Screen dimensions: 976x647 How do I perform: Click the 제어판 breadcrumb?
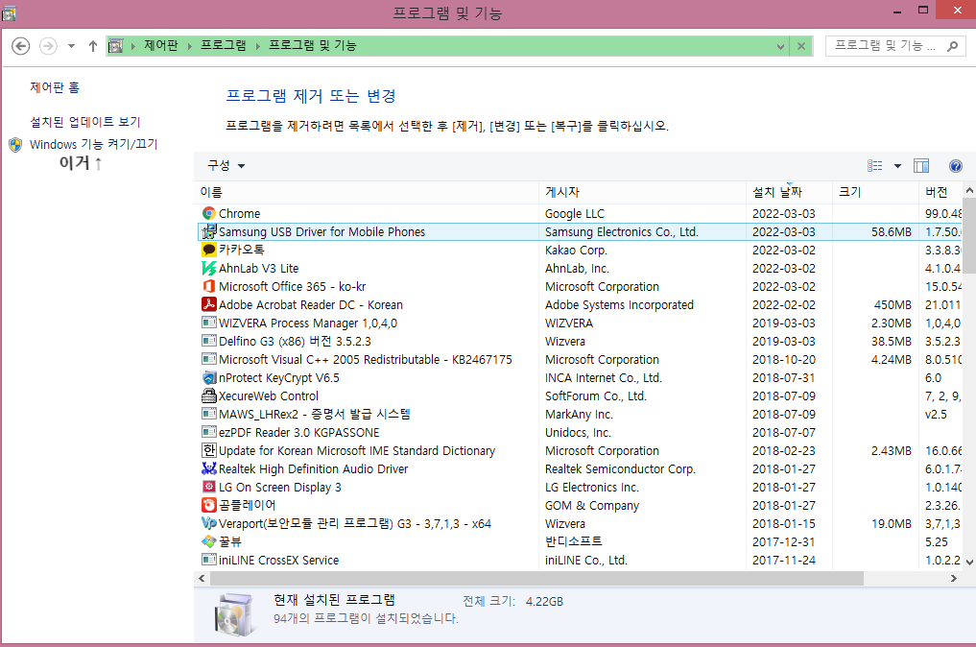(x=160, y=45)
